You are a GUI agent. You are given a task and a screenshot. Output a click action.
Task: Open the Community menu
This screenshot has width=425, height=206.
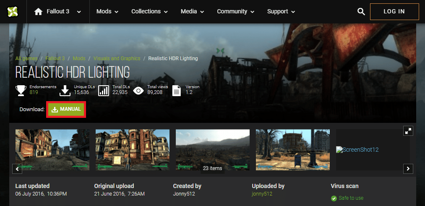coord(235,12)
